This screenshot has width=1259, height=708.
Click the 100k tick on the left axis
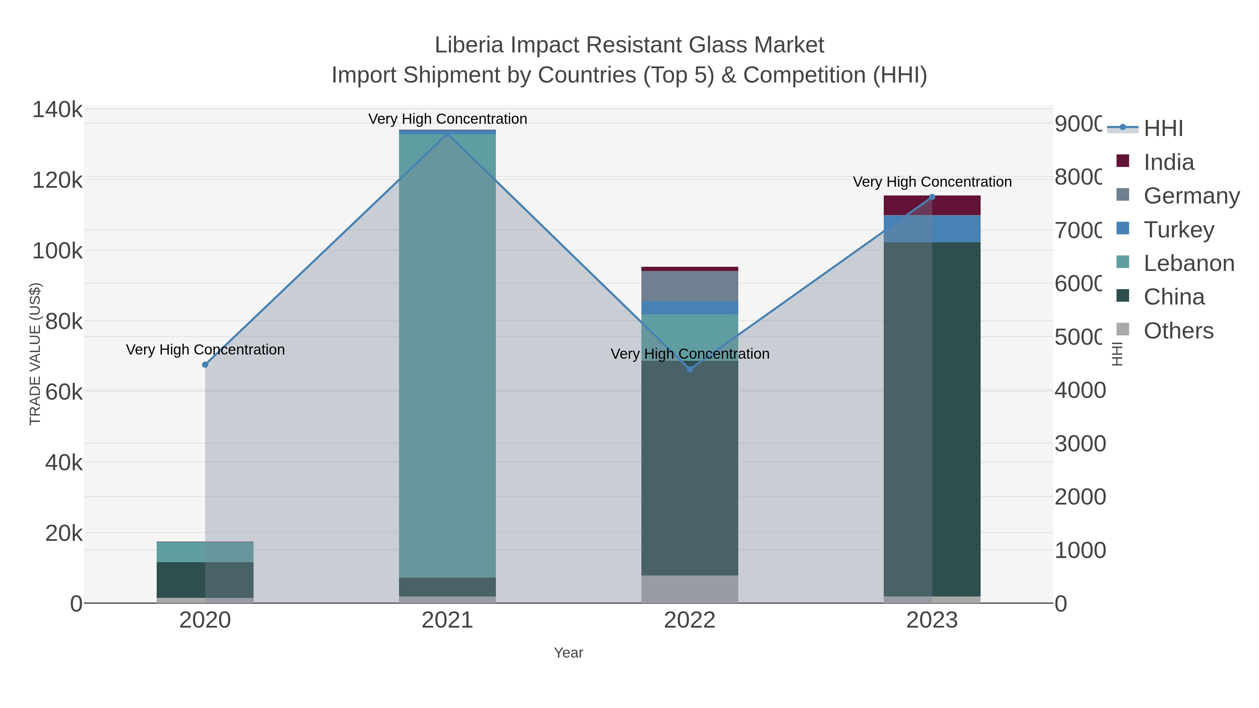click(58, 251)
